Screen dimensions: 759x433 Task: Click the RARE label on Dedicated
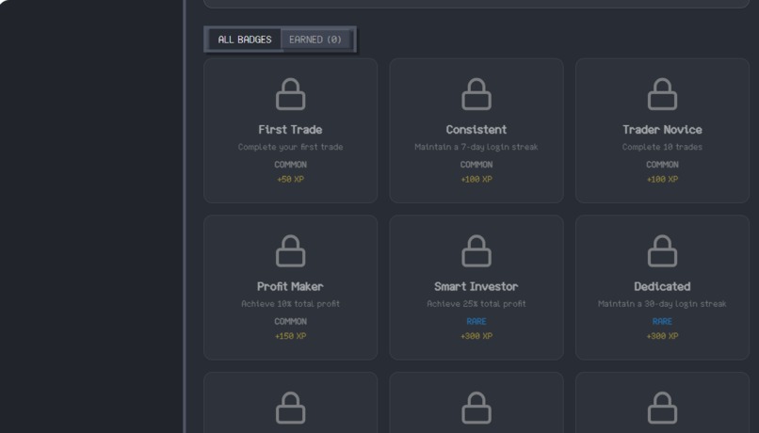(x=662, y=322)
